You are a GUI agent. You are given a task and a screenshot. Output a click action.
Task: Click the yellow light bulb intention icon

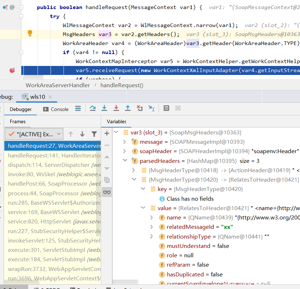30,33
